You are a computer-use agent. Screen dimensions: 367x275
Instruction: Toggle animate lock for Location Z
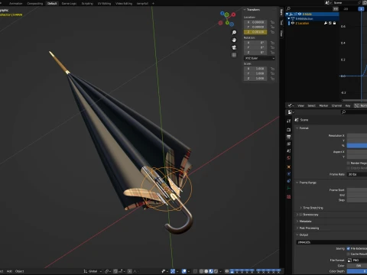(x=272, y=32)
